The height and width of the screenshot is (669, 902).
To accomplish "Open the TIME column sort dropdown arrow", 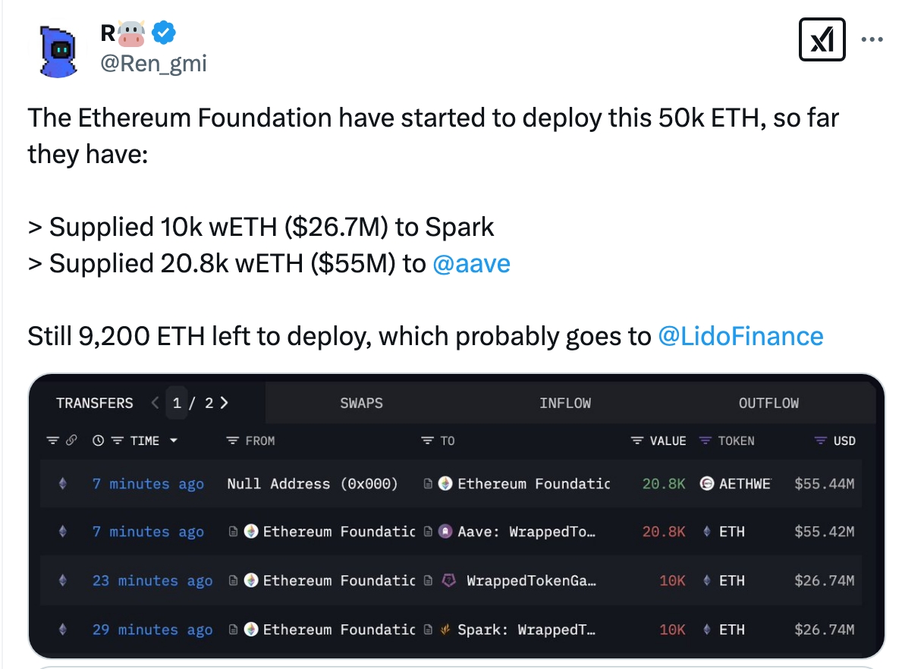I will (x=173, y=441).
